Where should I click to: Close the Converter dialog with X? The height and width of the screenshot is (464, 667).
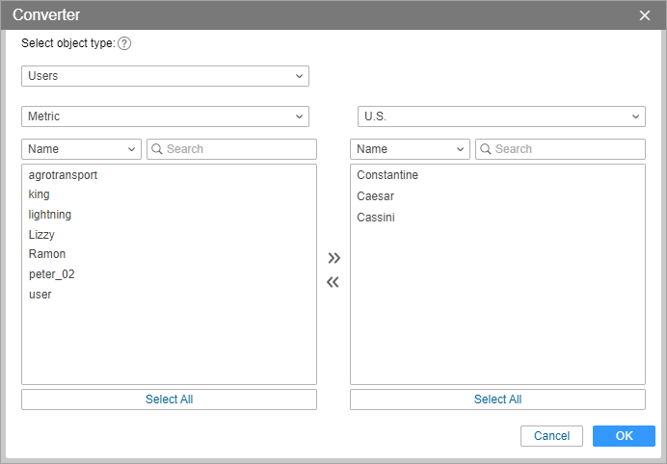click(645, 14)
